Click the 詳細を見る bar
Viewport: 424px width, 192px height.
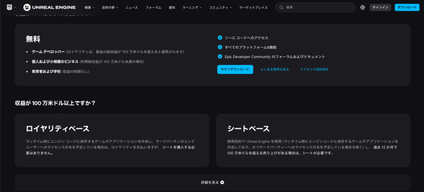(212, 182)
